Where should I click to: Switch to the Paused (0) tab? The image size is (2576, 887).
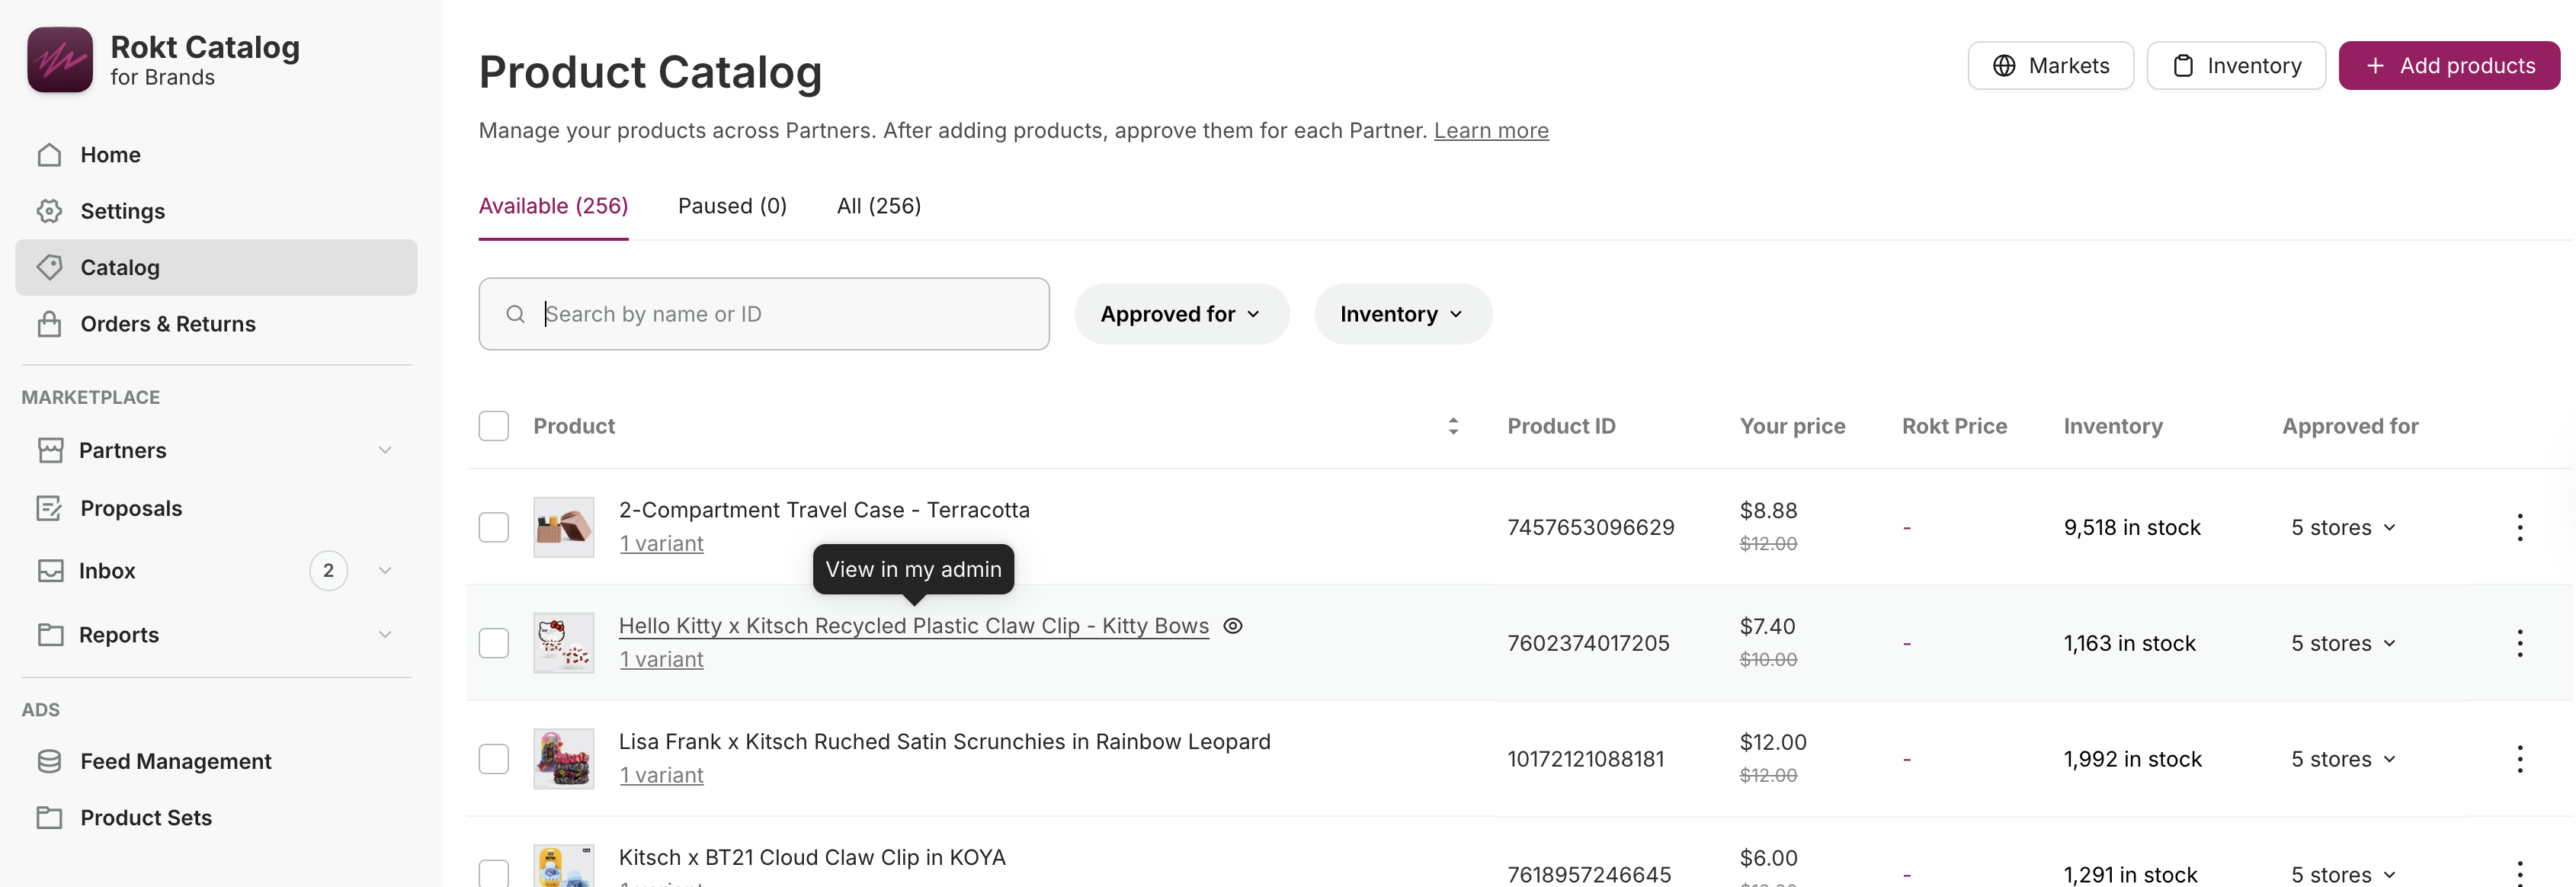(732, 206)
